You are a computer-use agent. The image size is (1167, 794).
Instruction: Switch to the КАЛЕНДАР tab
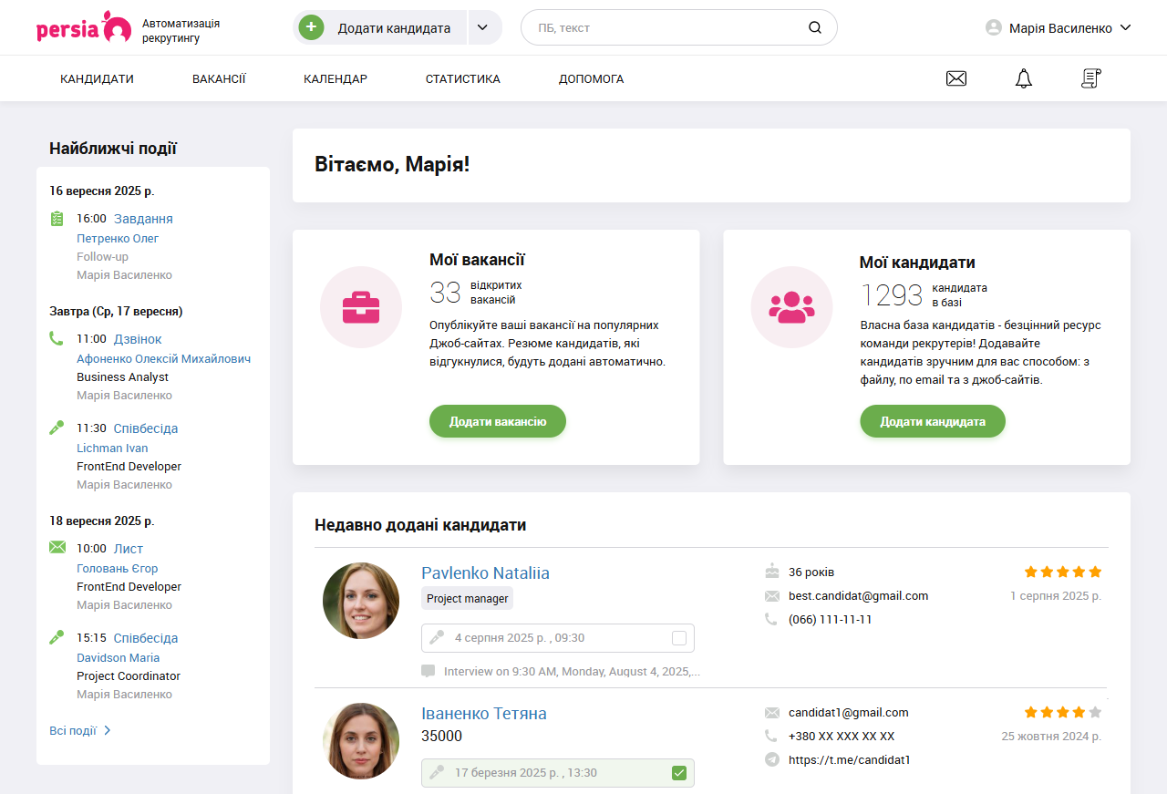click(336, 78)
